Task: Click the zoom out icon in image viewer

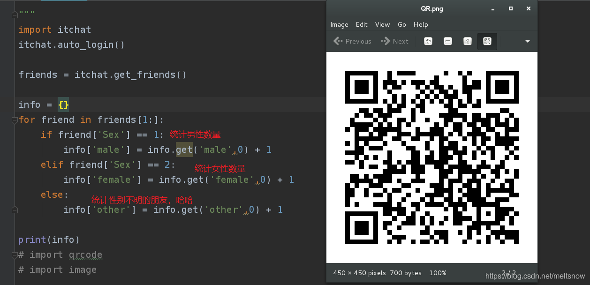Action: [448, 41]
